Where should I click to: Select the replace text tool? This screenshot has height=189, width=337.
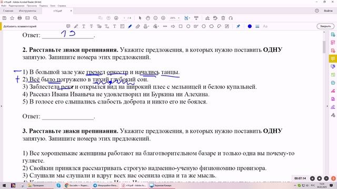click(x=99, y=26)
